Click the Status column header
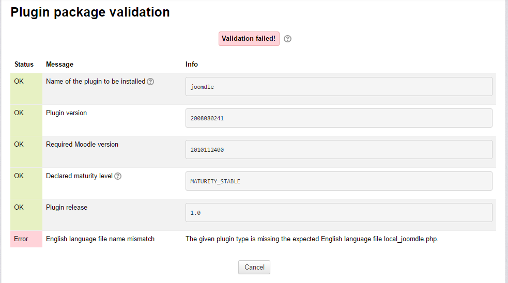508x283 pixels. [24, 65]
